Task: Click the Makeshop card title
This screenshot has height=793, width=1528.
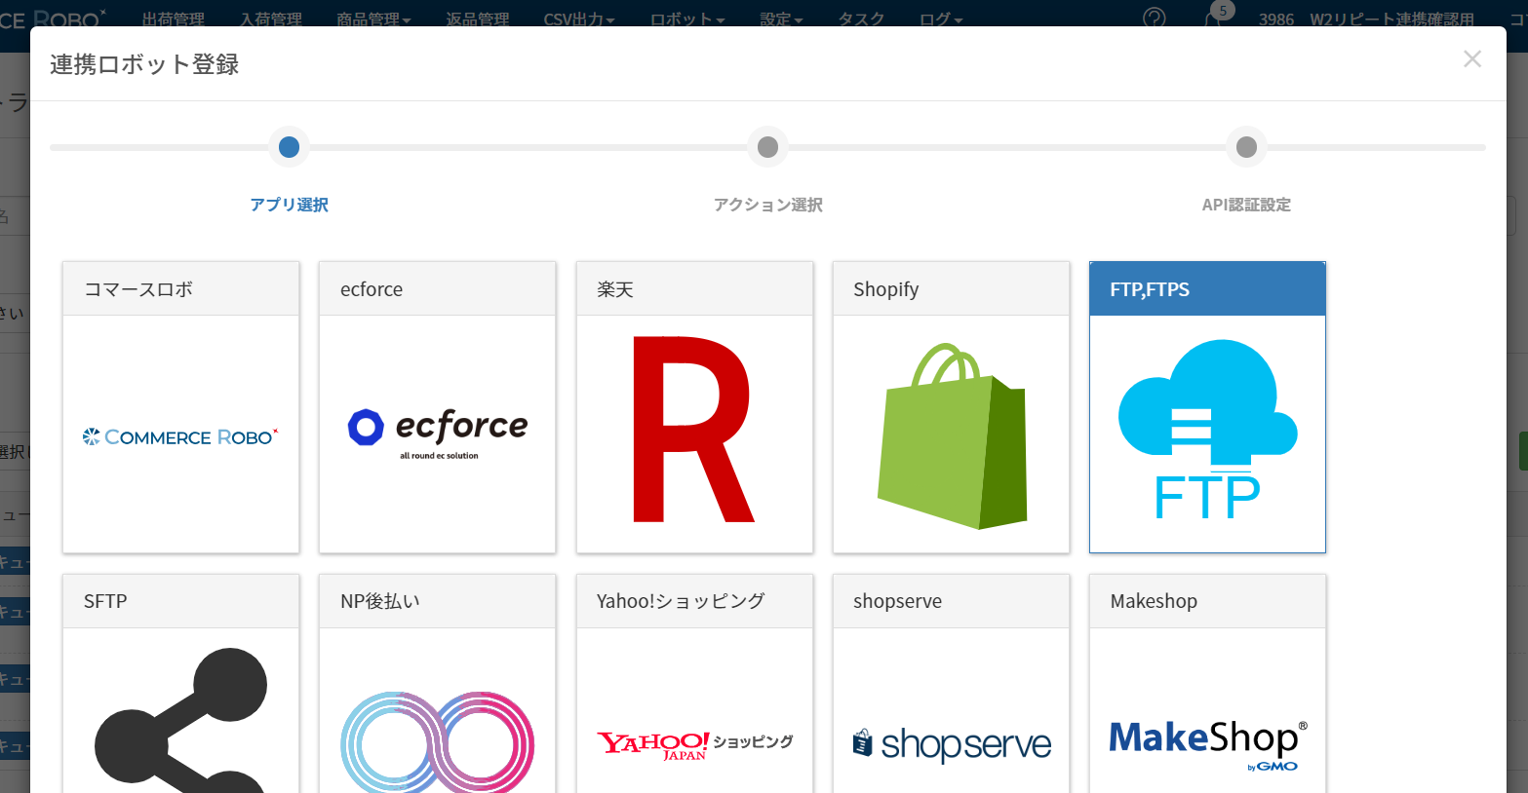Action: coord(1154,601)
